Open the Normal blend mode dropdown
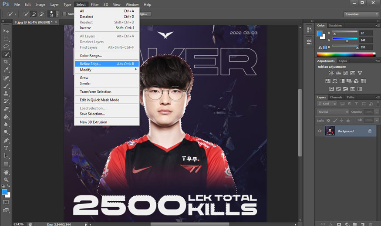Viewport: 381px width, 226px height. pyautogui.click(x=333, y=112)
